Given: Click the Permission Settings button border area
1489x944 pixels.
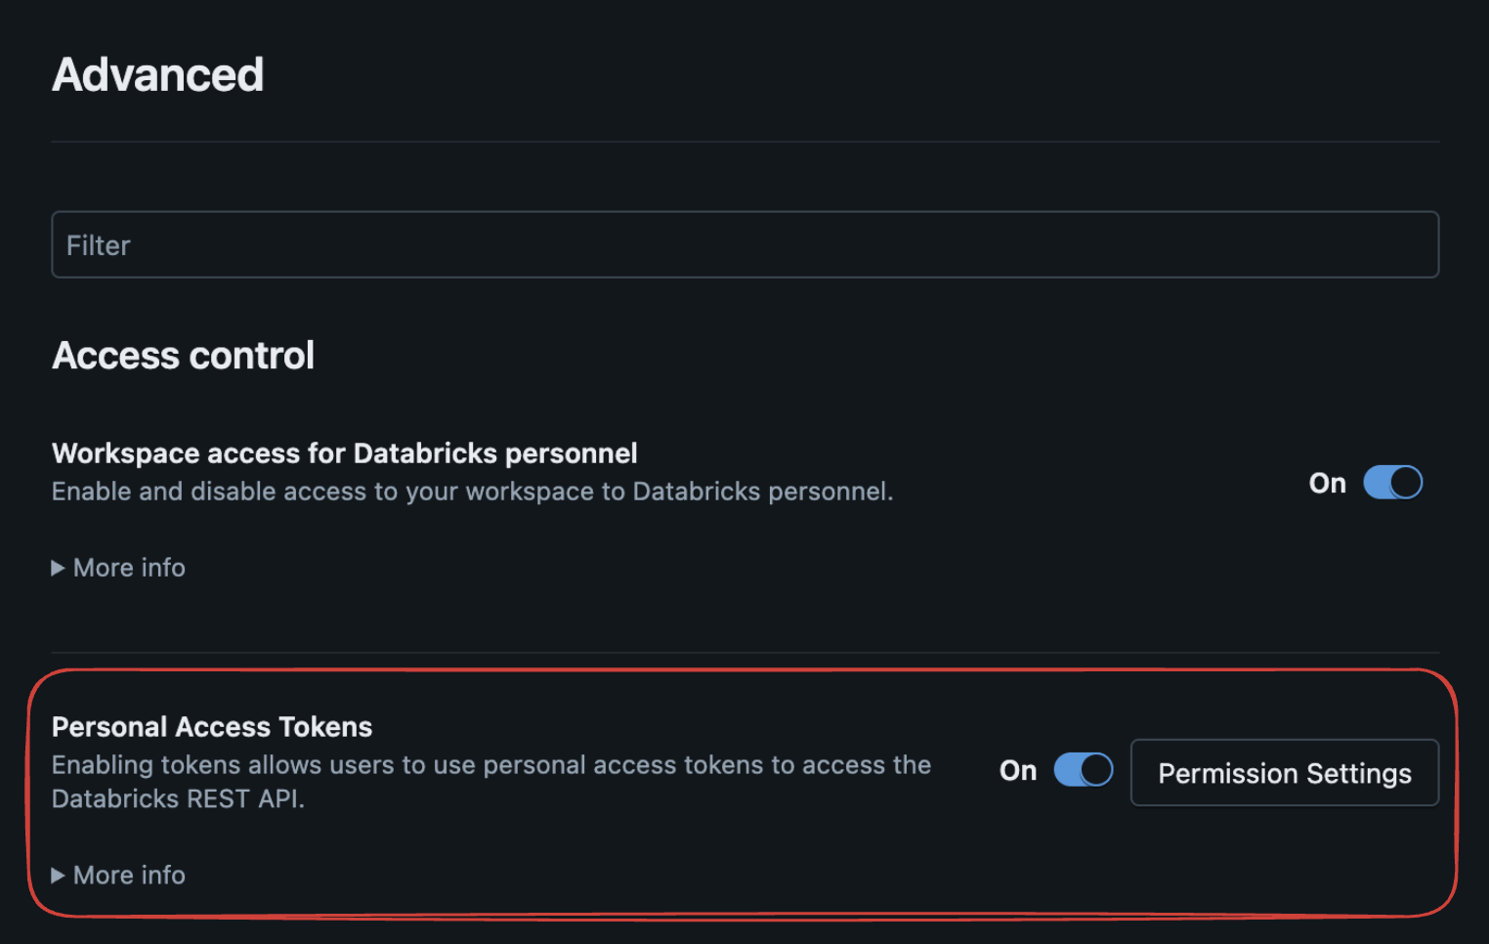Looking at the screenshot, I should 1284,743.
